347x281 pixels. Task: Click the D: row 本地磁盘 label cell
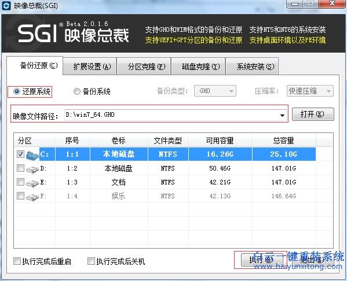coord(119,168)
